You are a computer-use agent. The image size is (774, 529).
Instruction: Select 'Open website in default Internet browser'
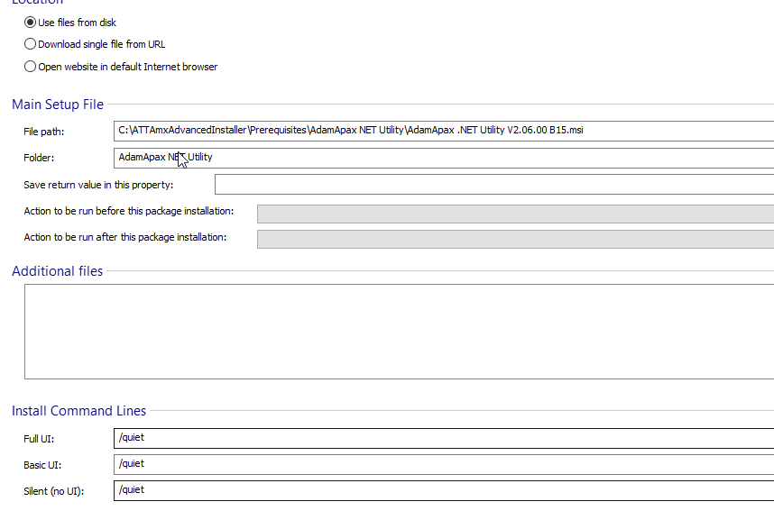tap(31, 67)
